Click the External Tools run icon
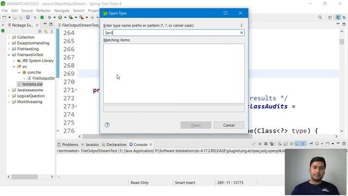Viewport: 348px width, 196px height. coord(82,17)
